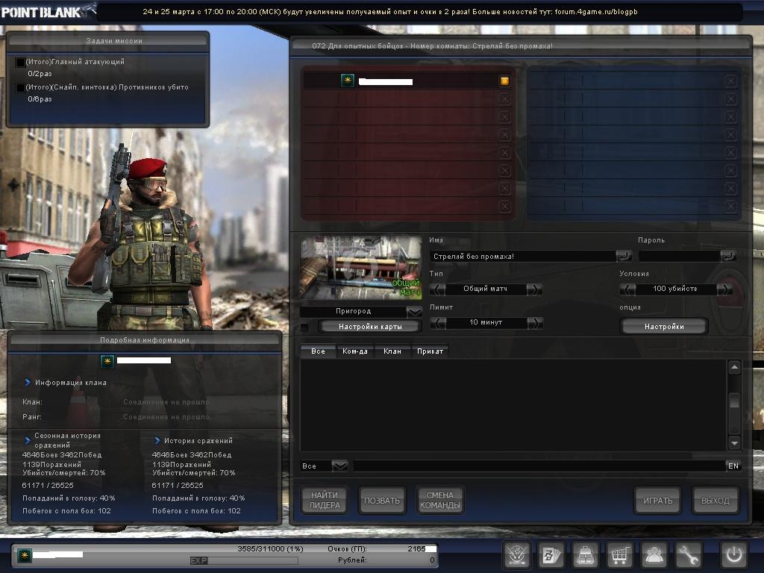Check the Снайп. винтовка mission box

(20, 88)
